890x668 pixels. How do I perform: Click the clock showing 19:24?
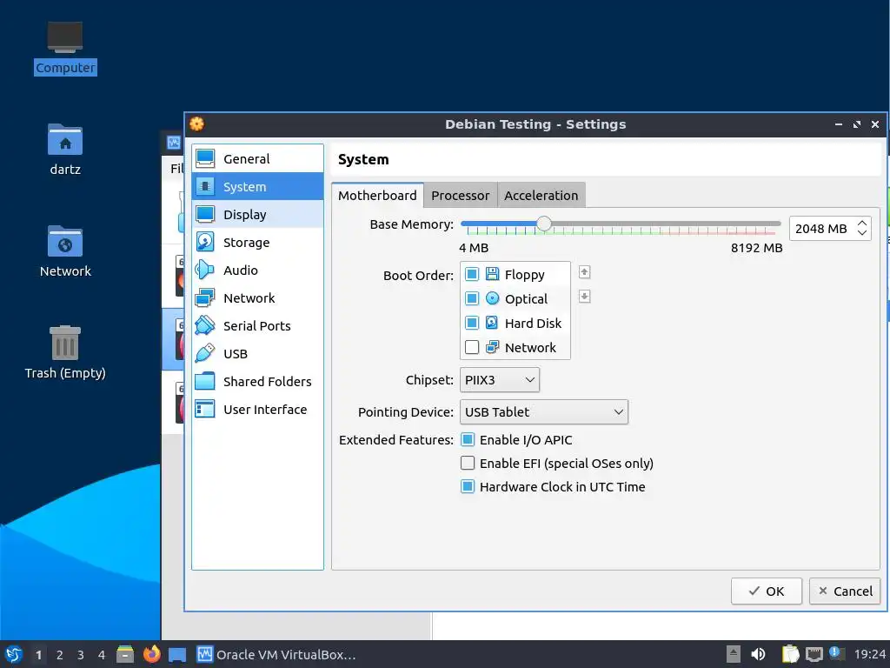(869, 654)
